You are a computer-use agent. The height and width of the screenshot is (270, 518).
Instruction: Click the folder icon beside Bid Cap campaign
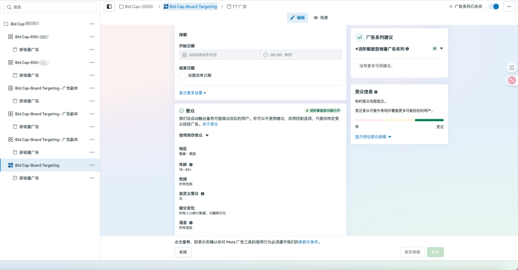pos(6,24)
